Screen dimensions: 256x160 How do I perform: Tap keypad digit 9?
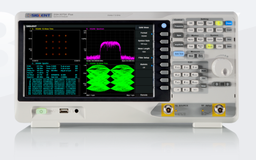[195, 82]
